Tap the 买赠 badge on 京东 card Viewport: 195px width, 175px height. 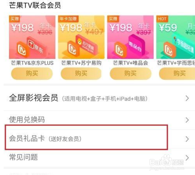pyautogui.click(x=15, y=19)
